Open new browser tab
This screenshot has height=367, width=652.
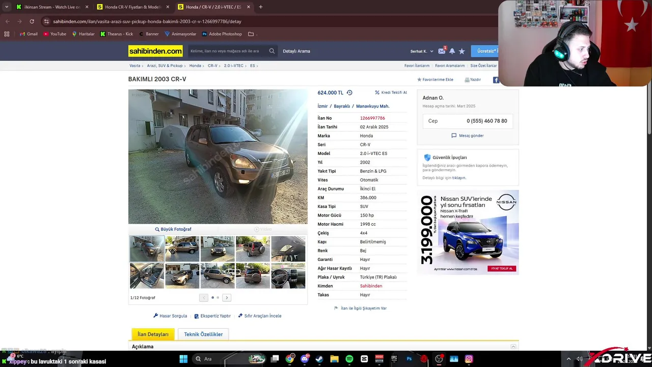tap(260, 7)
